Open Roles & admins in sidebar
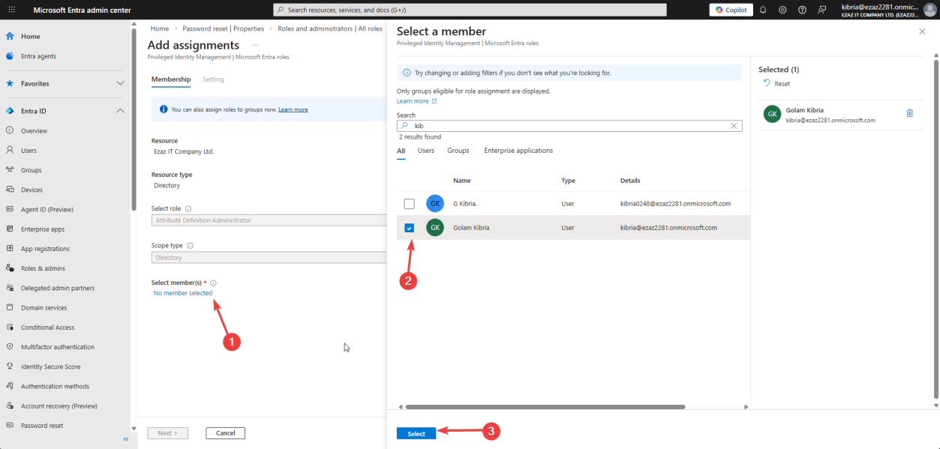 (x=43, y=268)
